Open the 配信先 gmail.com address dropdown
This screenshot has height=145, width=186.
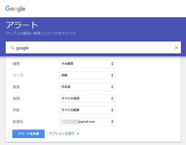coord(87,122)
